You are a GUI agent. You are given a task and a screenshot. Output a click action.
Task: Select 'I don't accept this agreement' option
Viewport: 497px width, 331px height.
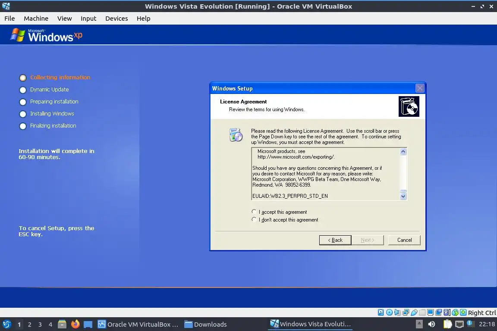click(x=254, y=219)
